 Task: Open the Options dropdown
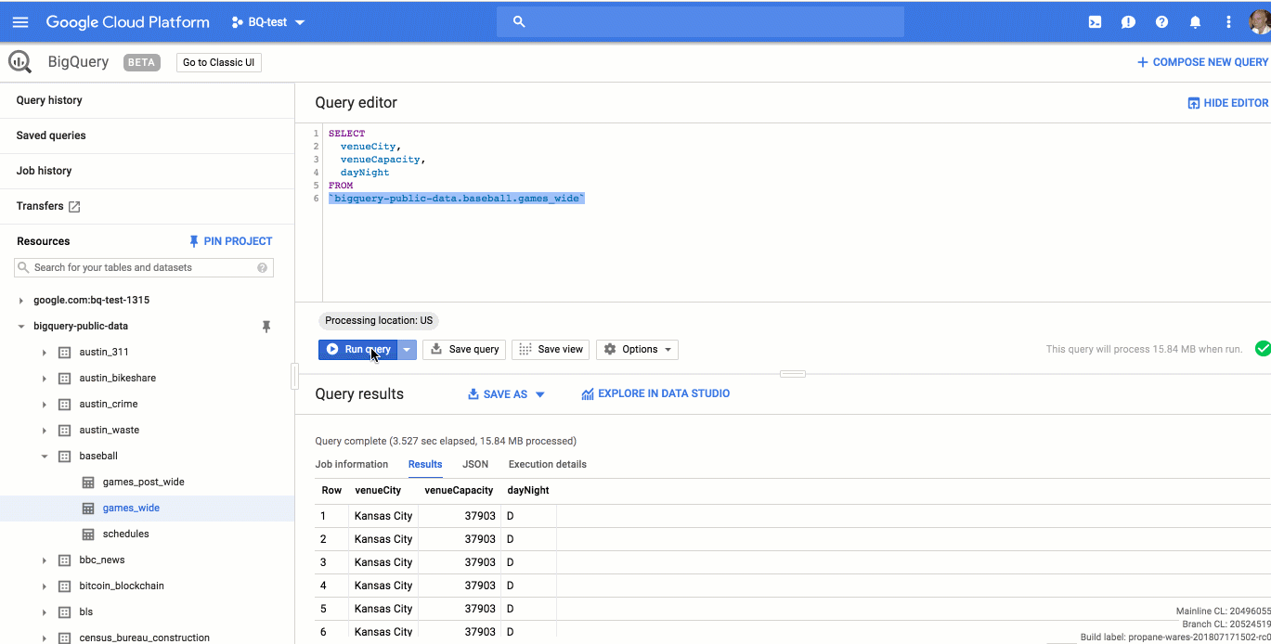[637, 350]
